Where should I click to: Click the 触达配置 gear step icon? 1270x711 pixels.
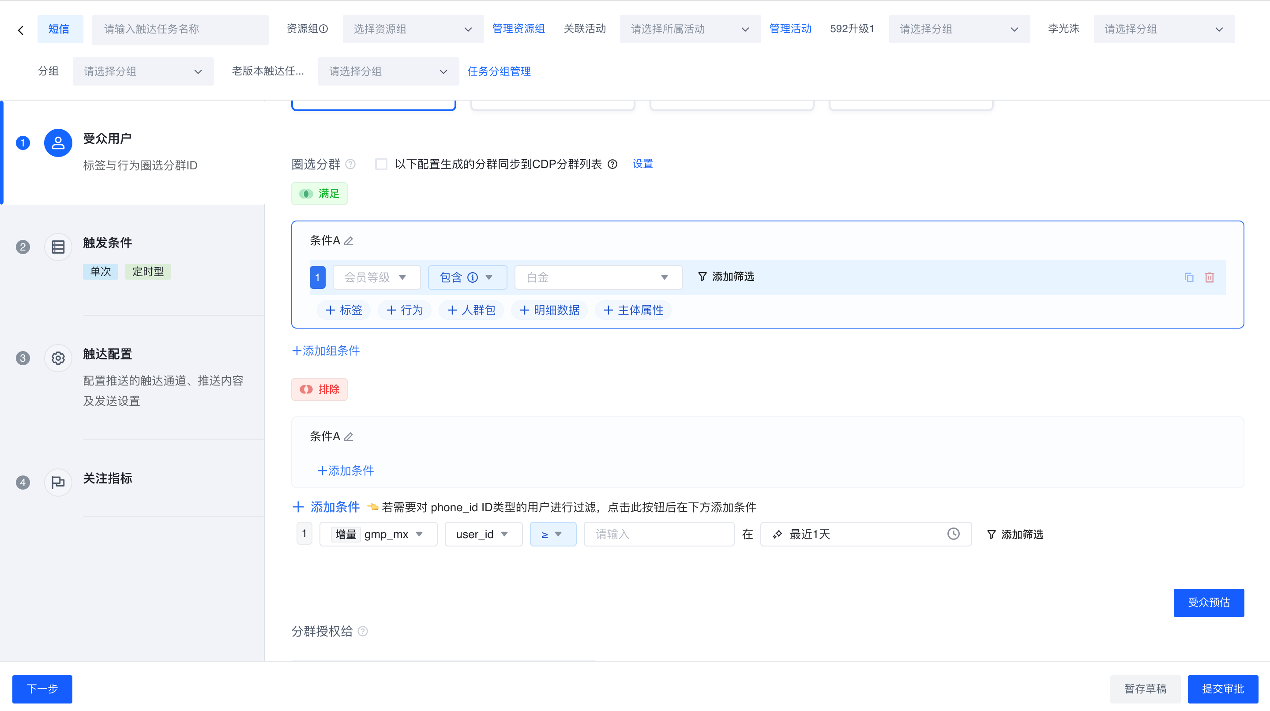[x=58, y=358]
